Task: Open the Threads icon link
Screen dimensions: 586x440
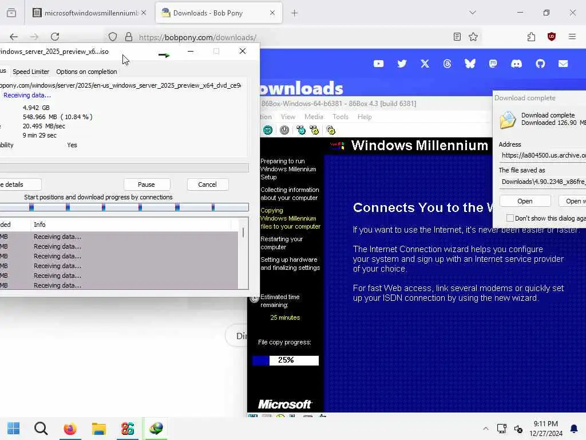Action: click(x=447, y=64)
